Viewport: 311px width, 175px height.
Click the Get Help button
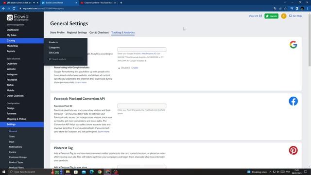(295, 16)
